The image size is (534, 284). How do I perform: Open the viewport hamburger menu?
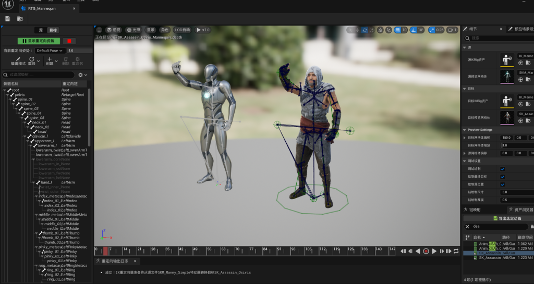[99, 30]
